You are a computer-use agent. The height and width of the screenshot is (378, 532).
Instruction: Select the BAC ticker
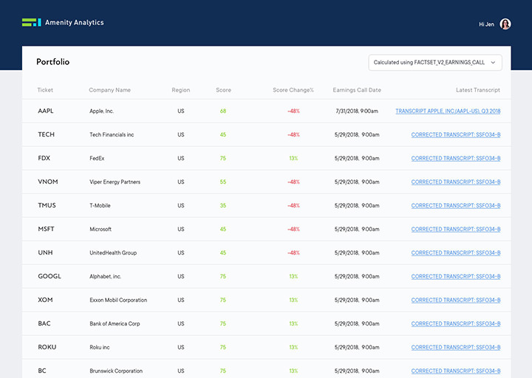coord(44,323)
